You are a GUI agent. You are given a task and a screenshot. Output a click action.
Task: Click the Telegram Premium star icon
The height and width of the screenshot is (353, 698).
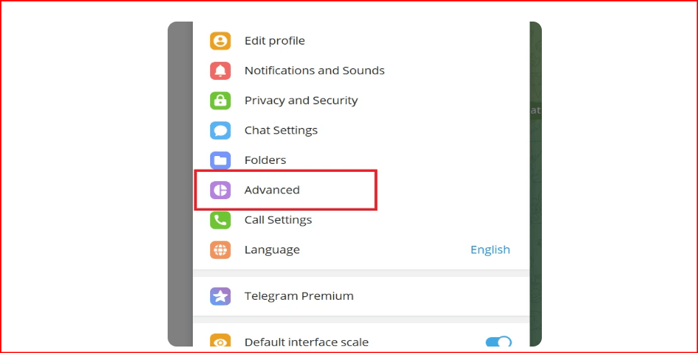220,295
